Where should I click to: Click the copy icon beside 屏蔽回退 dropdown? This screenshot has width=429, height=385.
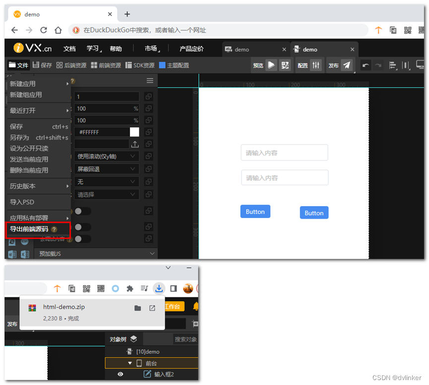click(149, 169)
